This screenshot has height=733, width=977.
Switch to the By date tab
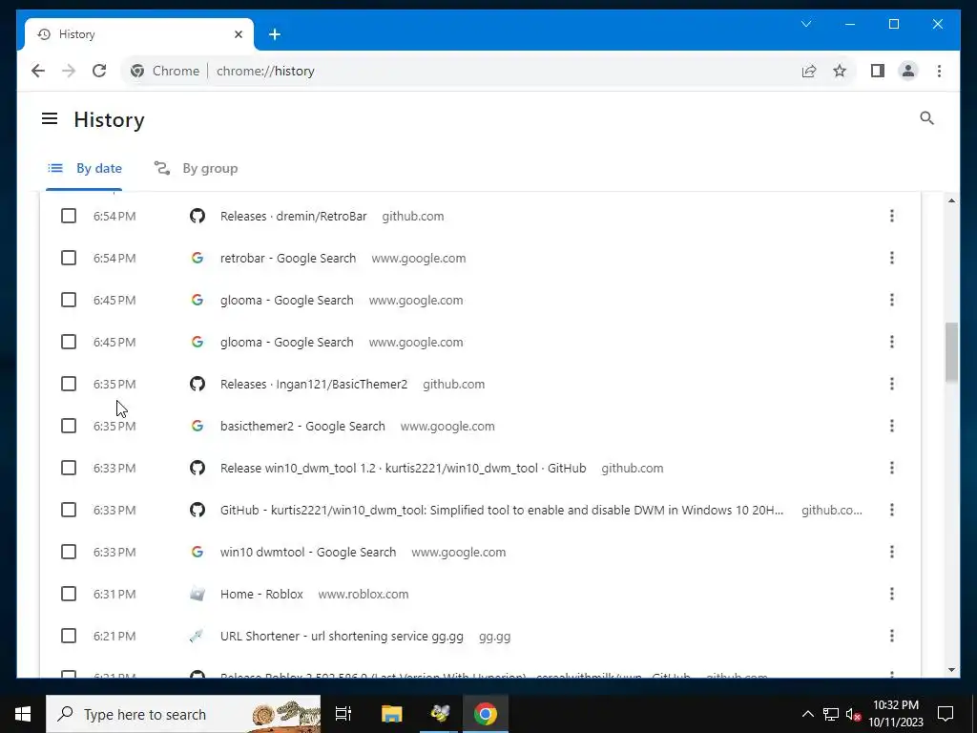tap(85, 168)
